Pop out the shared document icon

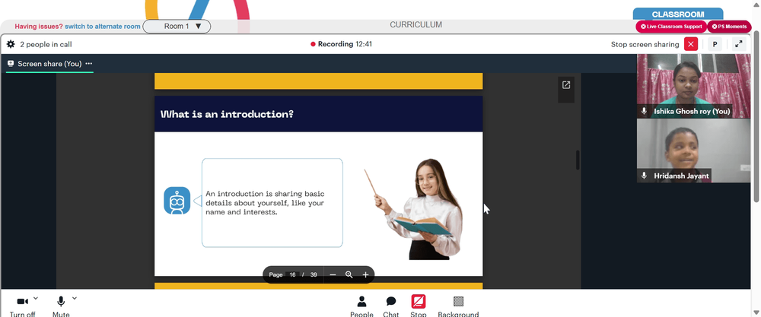point(566,85)
